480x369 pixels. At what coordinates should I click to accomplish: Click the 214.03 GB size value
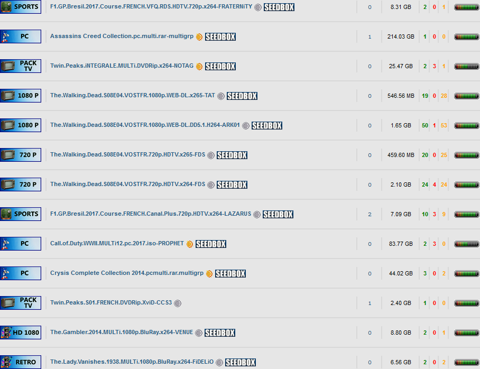pos(401,37)
